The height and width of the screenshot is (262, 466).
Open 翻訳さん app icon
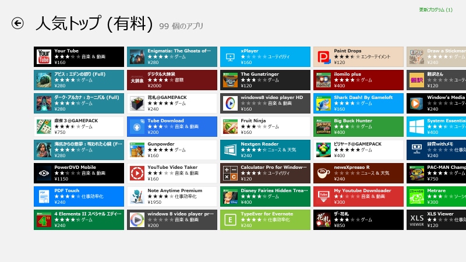click(x=416, y=80)
